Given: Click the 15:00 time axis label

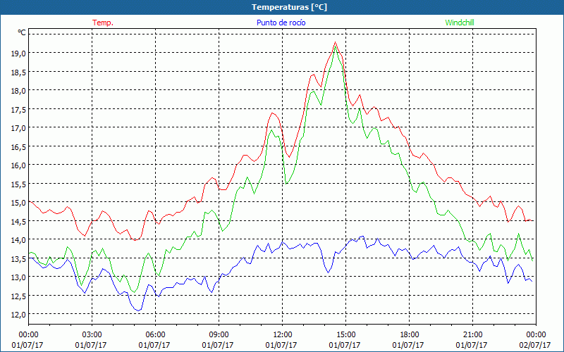Looking at the screenshot, I should pos(345,334).
